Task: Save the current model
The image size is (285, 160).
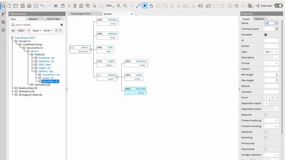Action: 23,6
